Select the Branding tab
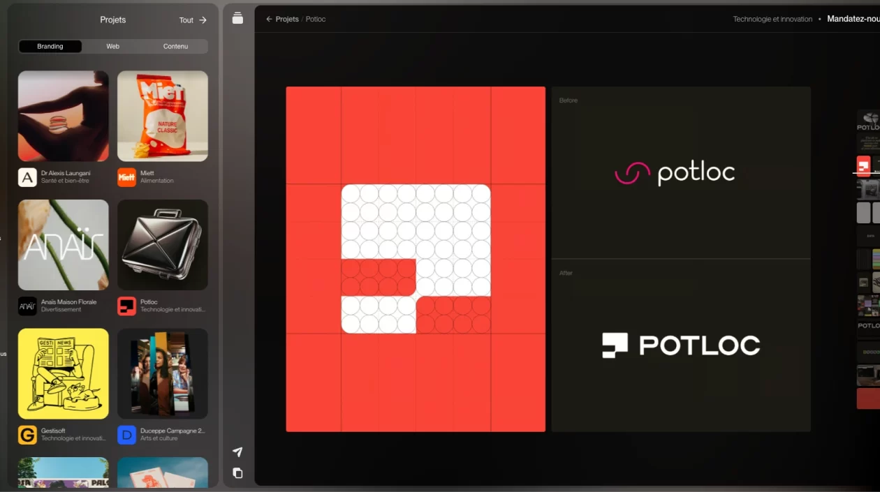This screenshot has height=492, width=880. (x=50, y=47)
